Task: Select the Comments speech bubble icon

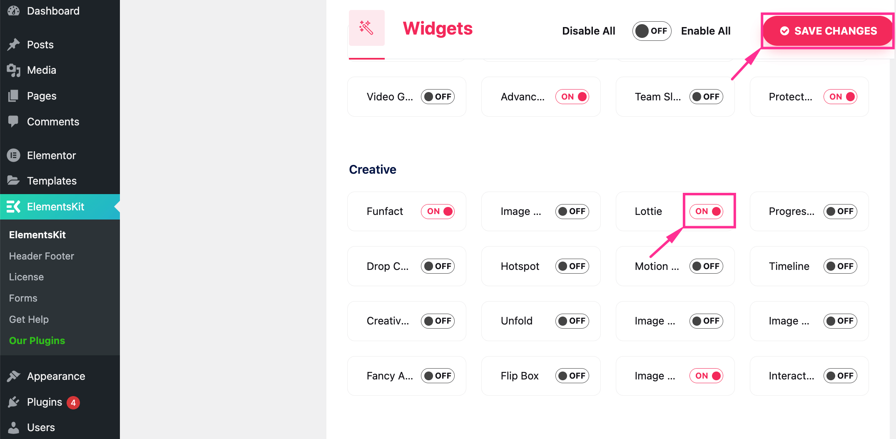Action: click(14, 121)
